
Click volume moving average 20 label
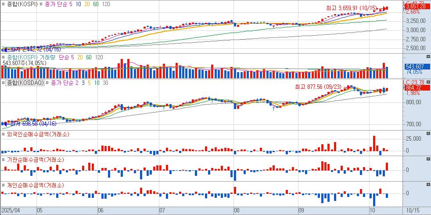pyautogui.click(x=80, y=57)
